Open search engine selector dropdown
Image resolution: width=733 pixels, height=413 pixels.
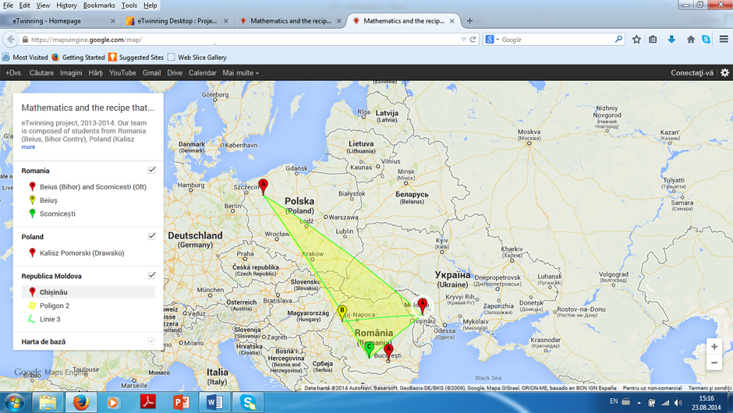click(x=492, y=39)
